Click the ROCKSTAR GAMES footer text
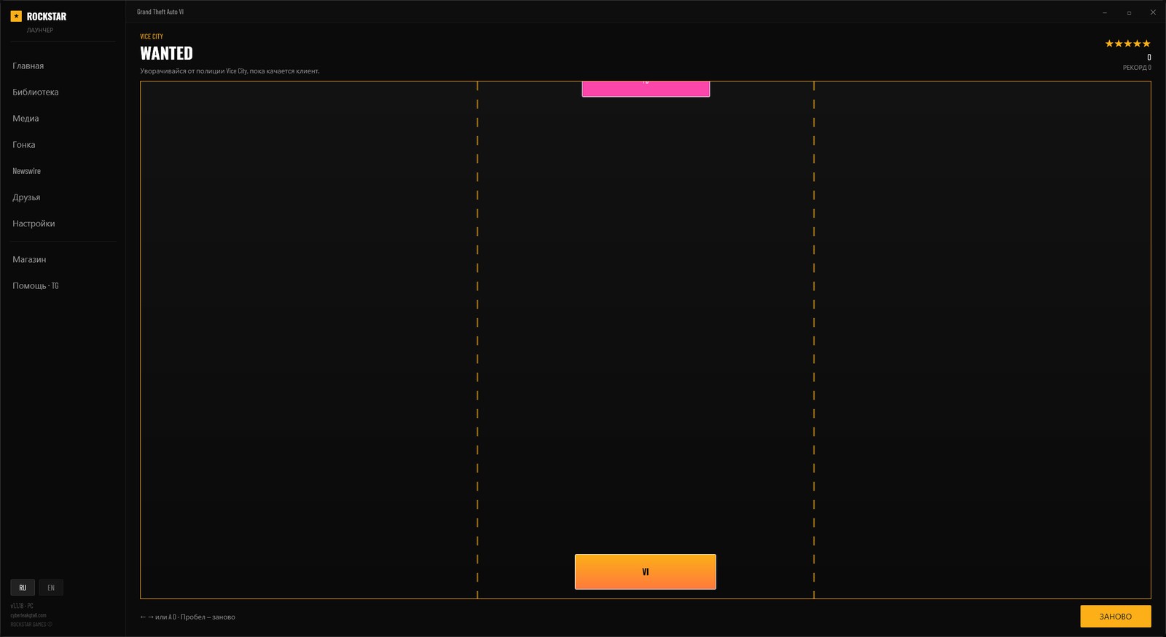Image resolution: width=1166 pixels, height=637 pixels. tap(28, 625)
